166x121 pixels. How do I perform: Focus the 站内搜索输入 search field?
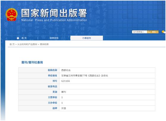pyautogui.click(x=140, y=32)
